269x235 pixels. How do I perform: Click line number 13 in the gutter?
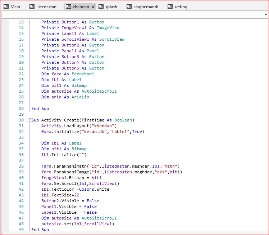pyautogui.click(x=21, y=22)
